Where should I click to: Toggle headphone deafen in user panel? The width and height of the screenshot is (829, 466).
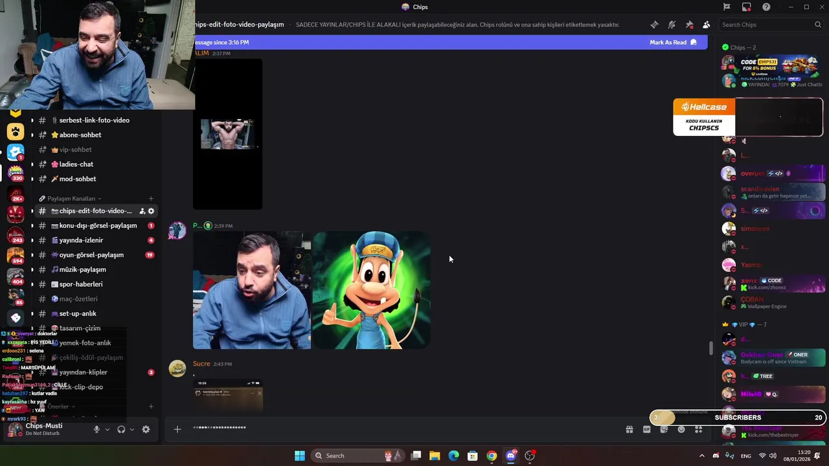pos(121,429)
